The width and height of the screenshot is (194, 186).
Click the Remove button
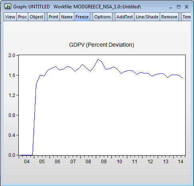[169, 17]
